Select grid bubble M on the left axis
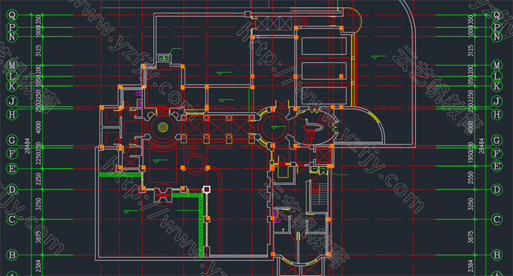 click(x=12, y=66)
